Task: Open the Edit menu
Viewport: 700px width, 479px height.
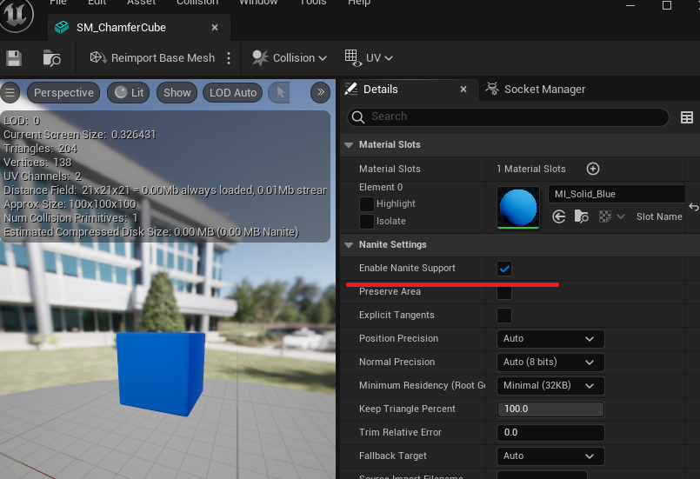Action: point(97,3)
